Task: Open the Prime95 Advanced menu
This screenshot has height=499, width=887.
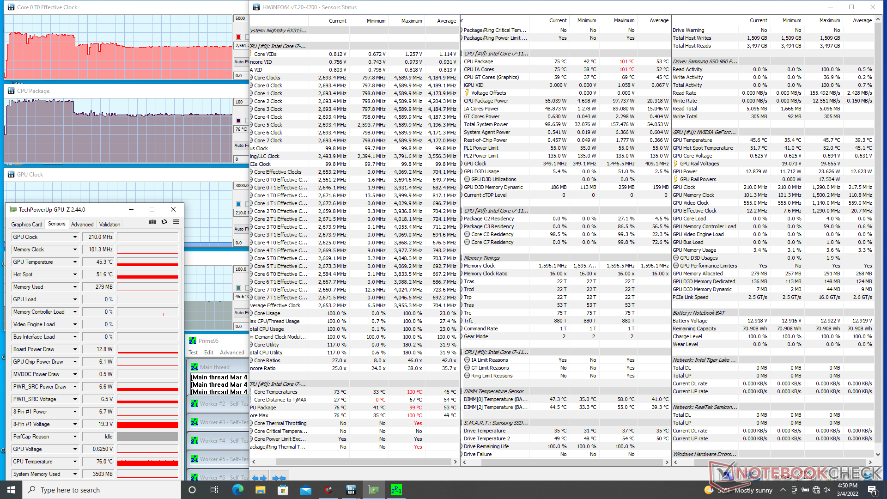Action: tap(232, 353)
